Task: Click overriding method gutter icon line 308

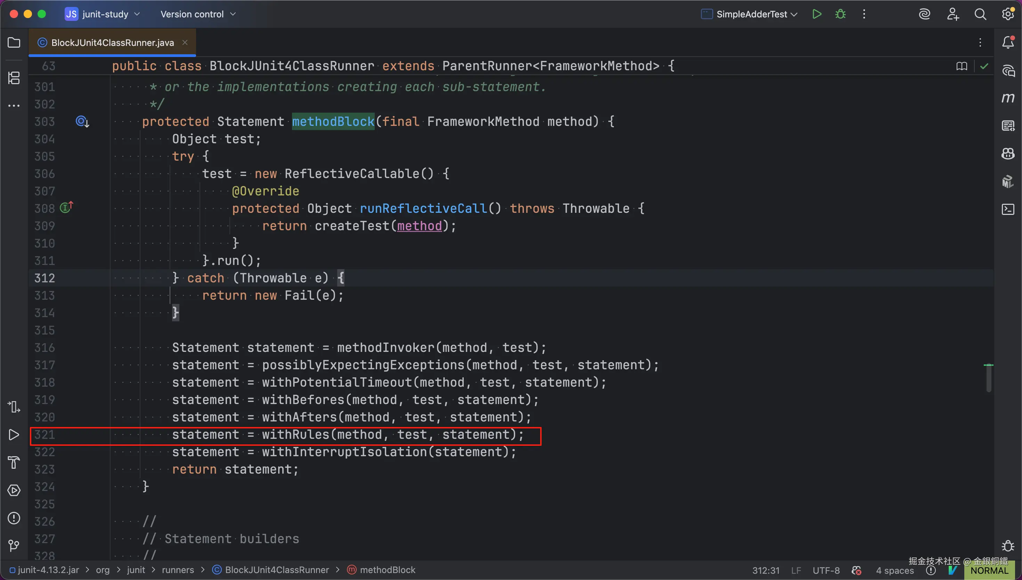Action: 66,208
